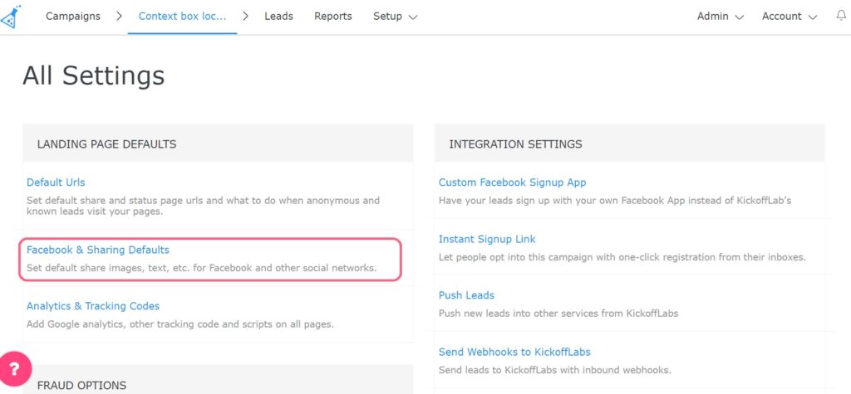Open Send Webhooks to KickoffLabs link

pyautogui.click(x=514, y=352)
